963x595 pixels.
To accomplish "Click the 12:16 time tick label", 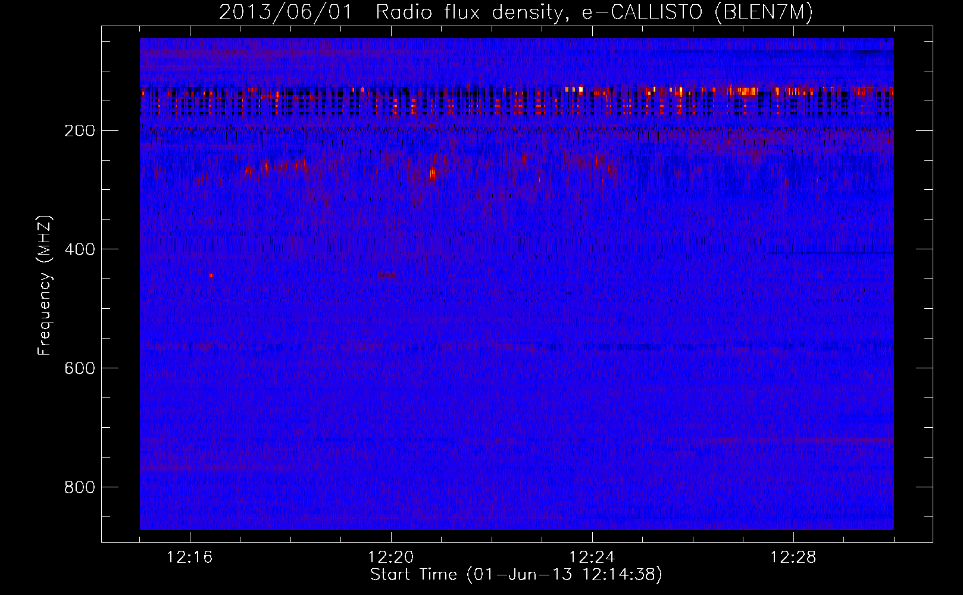I will point(190,558).
